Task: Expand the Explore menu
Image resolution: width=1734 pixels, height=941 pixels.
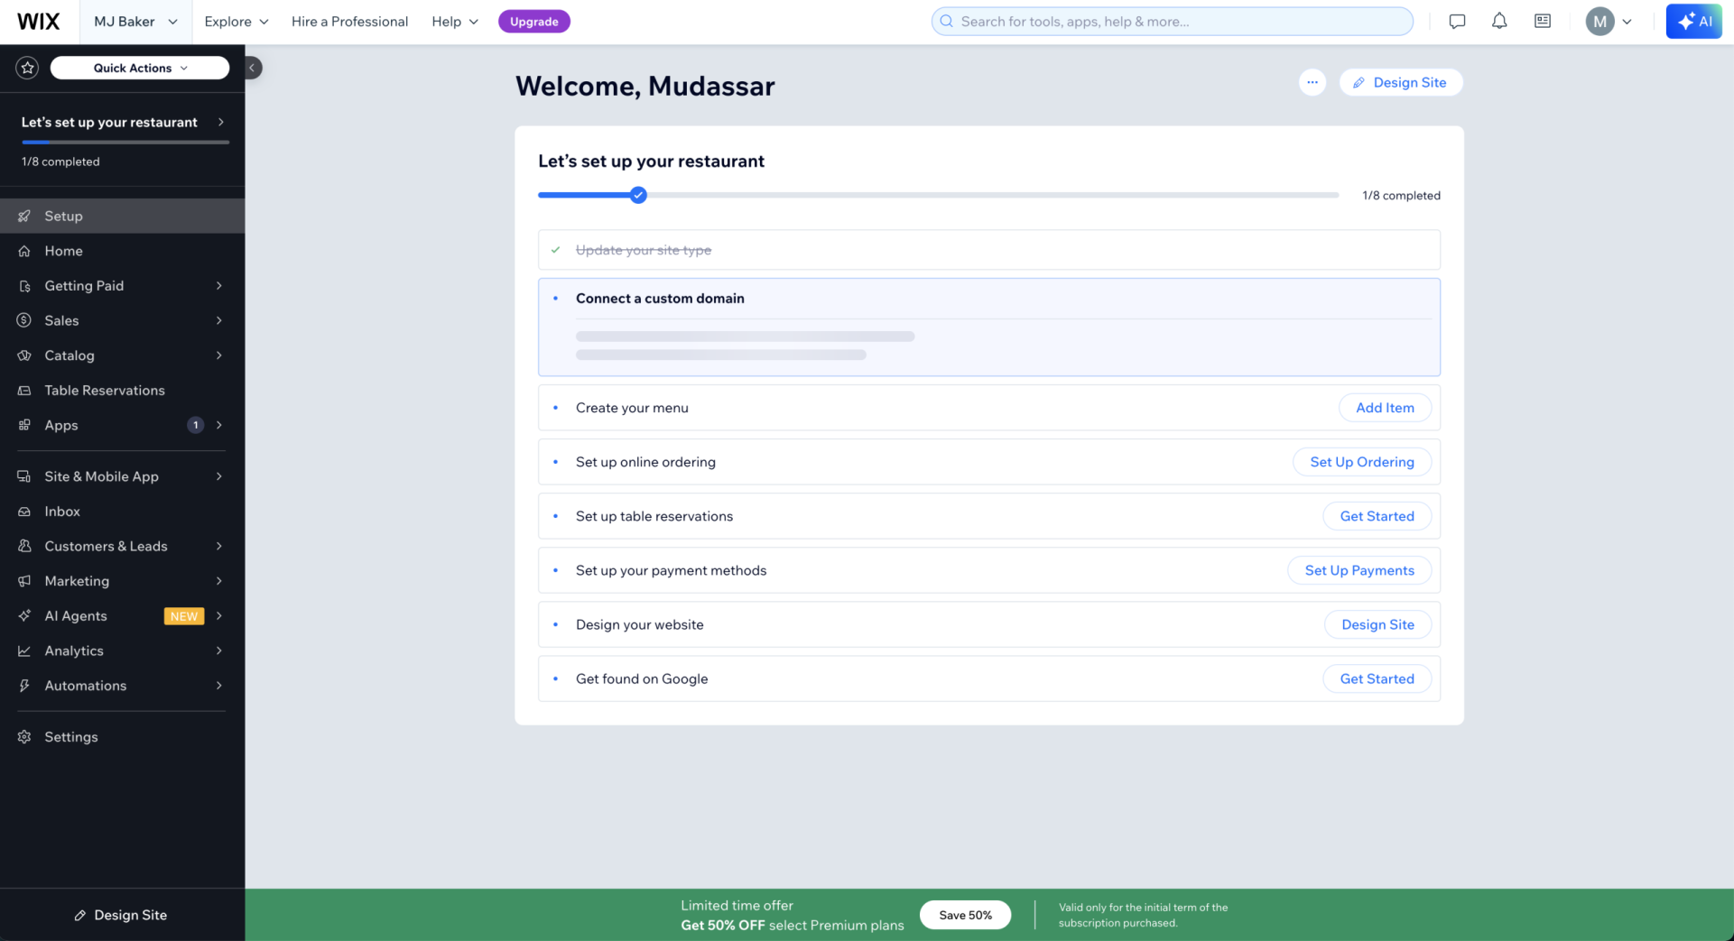Action: 236,22
